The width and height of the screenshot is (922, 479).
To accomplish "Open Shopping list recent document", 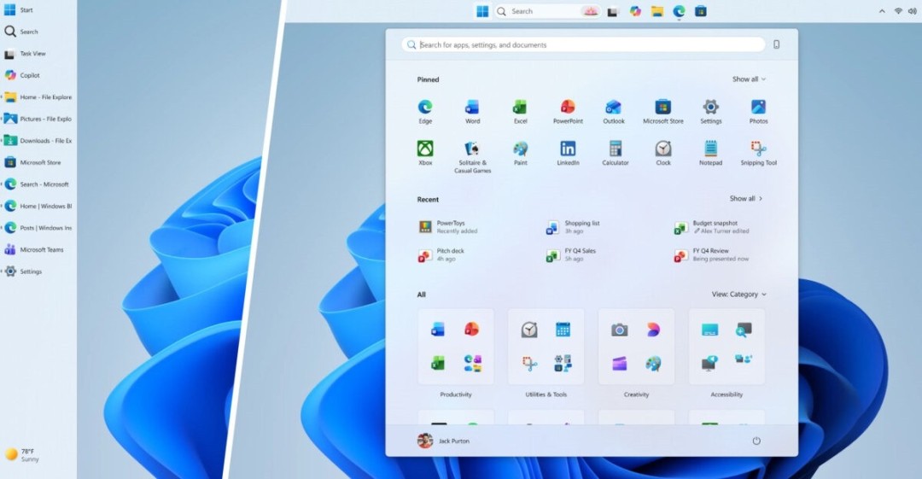I will point(573,226).
